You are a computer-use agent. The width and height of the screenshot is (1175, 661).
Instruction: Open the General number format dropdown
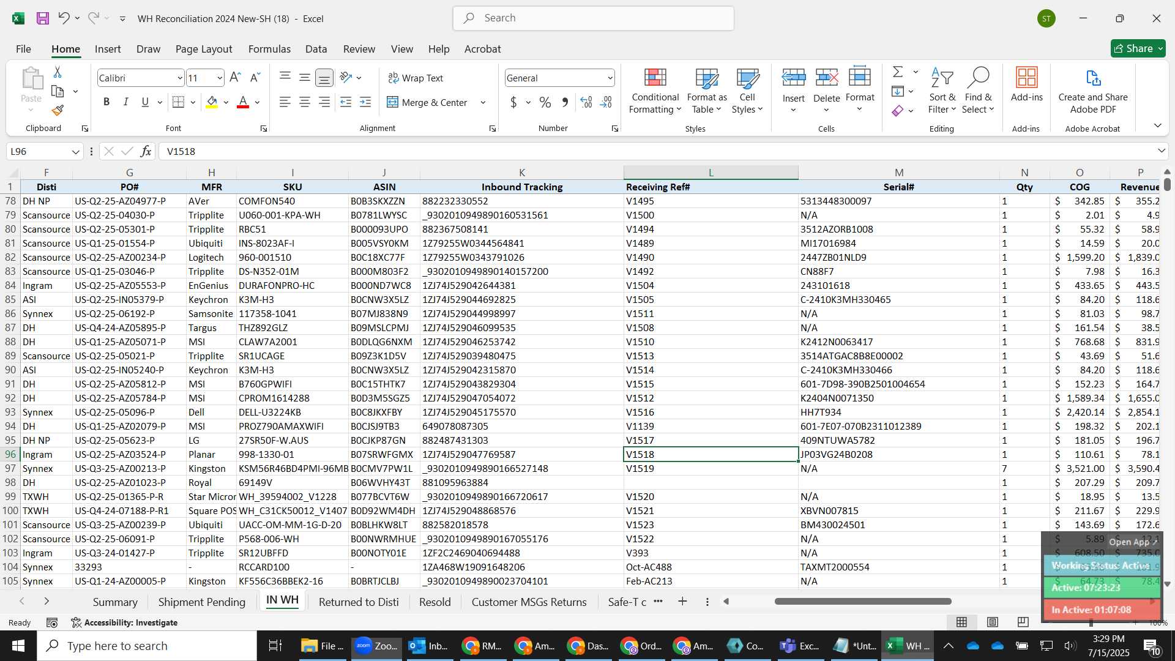coord(610,78)
